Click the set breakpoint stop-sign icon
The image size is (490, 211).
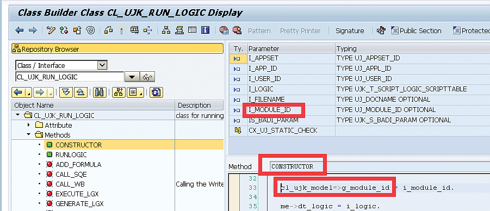click(x=224, y=30)
